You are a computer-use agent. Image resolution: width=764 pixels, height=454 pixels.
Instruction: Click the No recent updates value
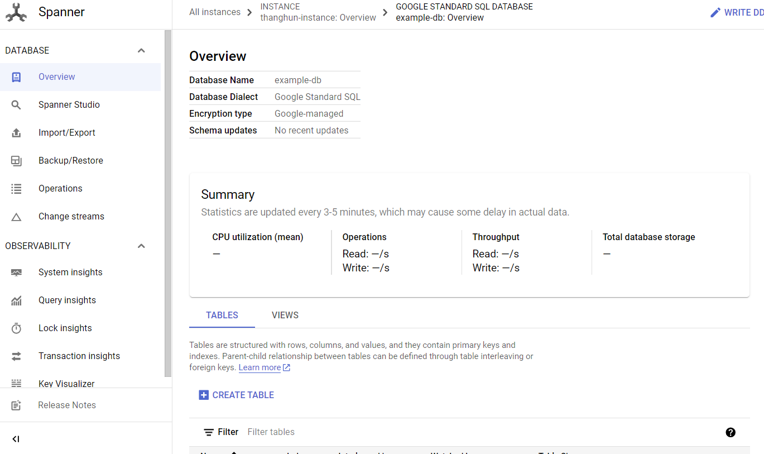311,131
